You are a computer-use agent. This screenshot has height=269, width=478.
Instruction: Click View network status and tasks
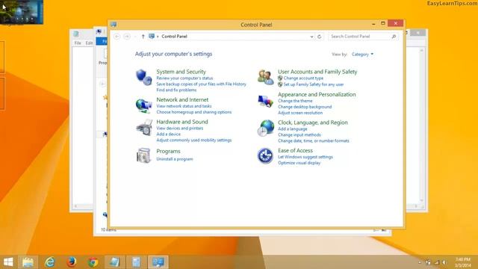click(x=184, y=106)
